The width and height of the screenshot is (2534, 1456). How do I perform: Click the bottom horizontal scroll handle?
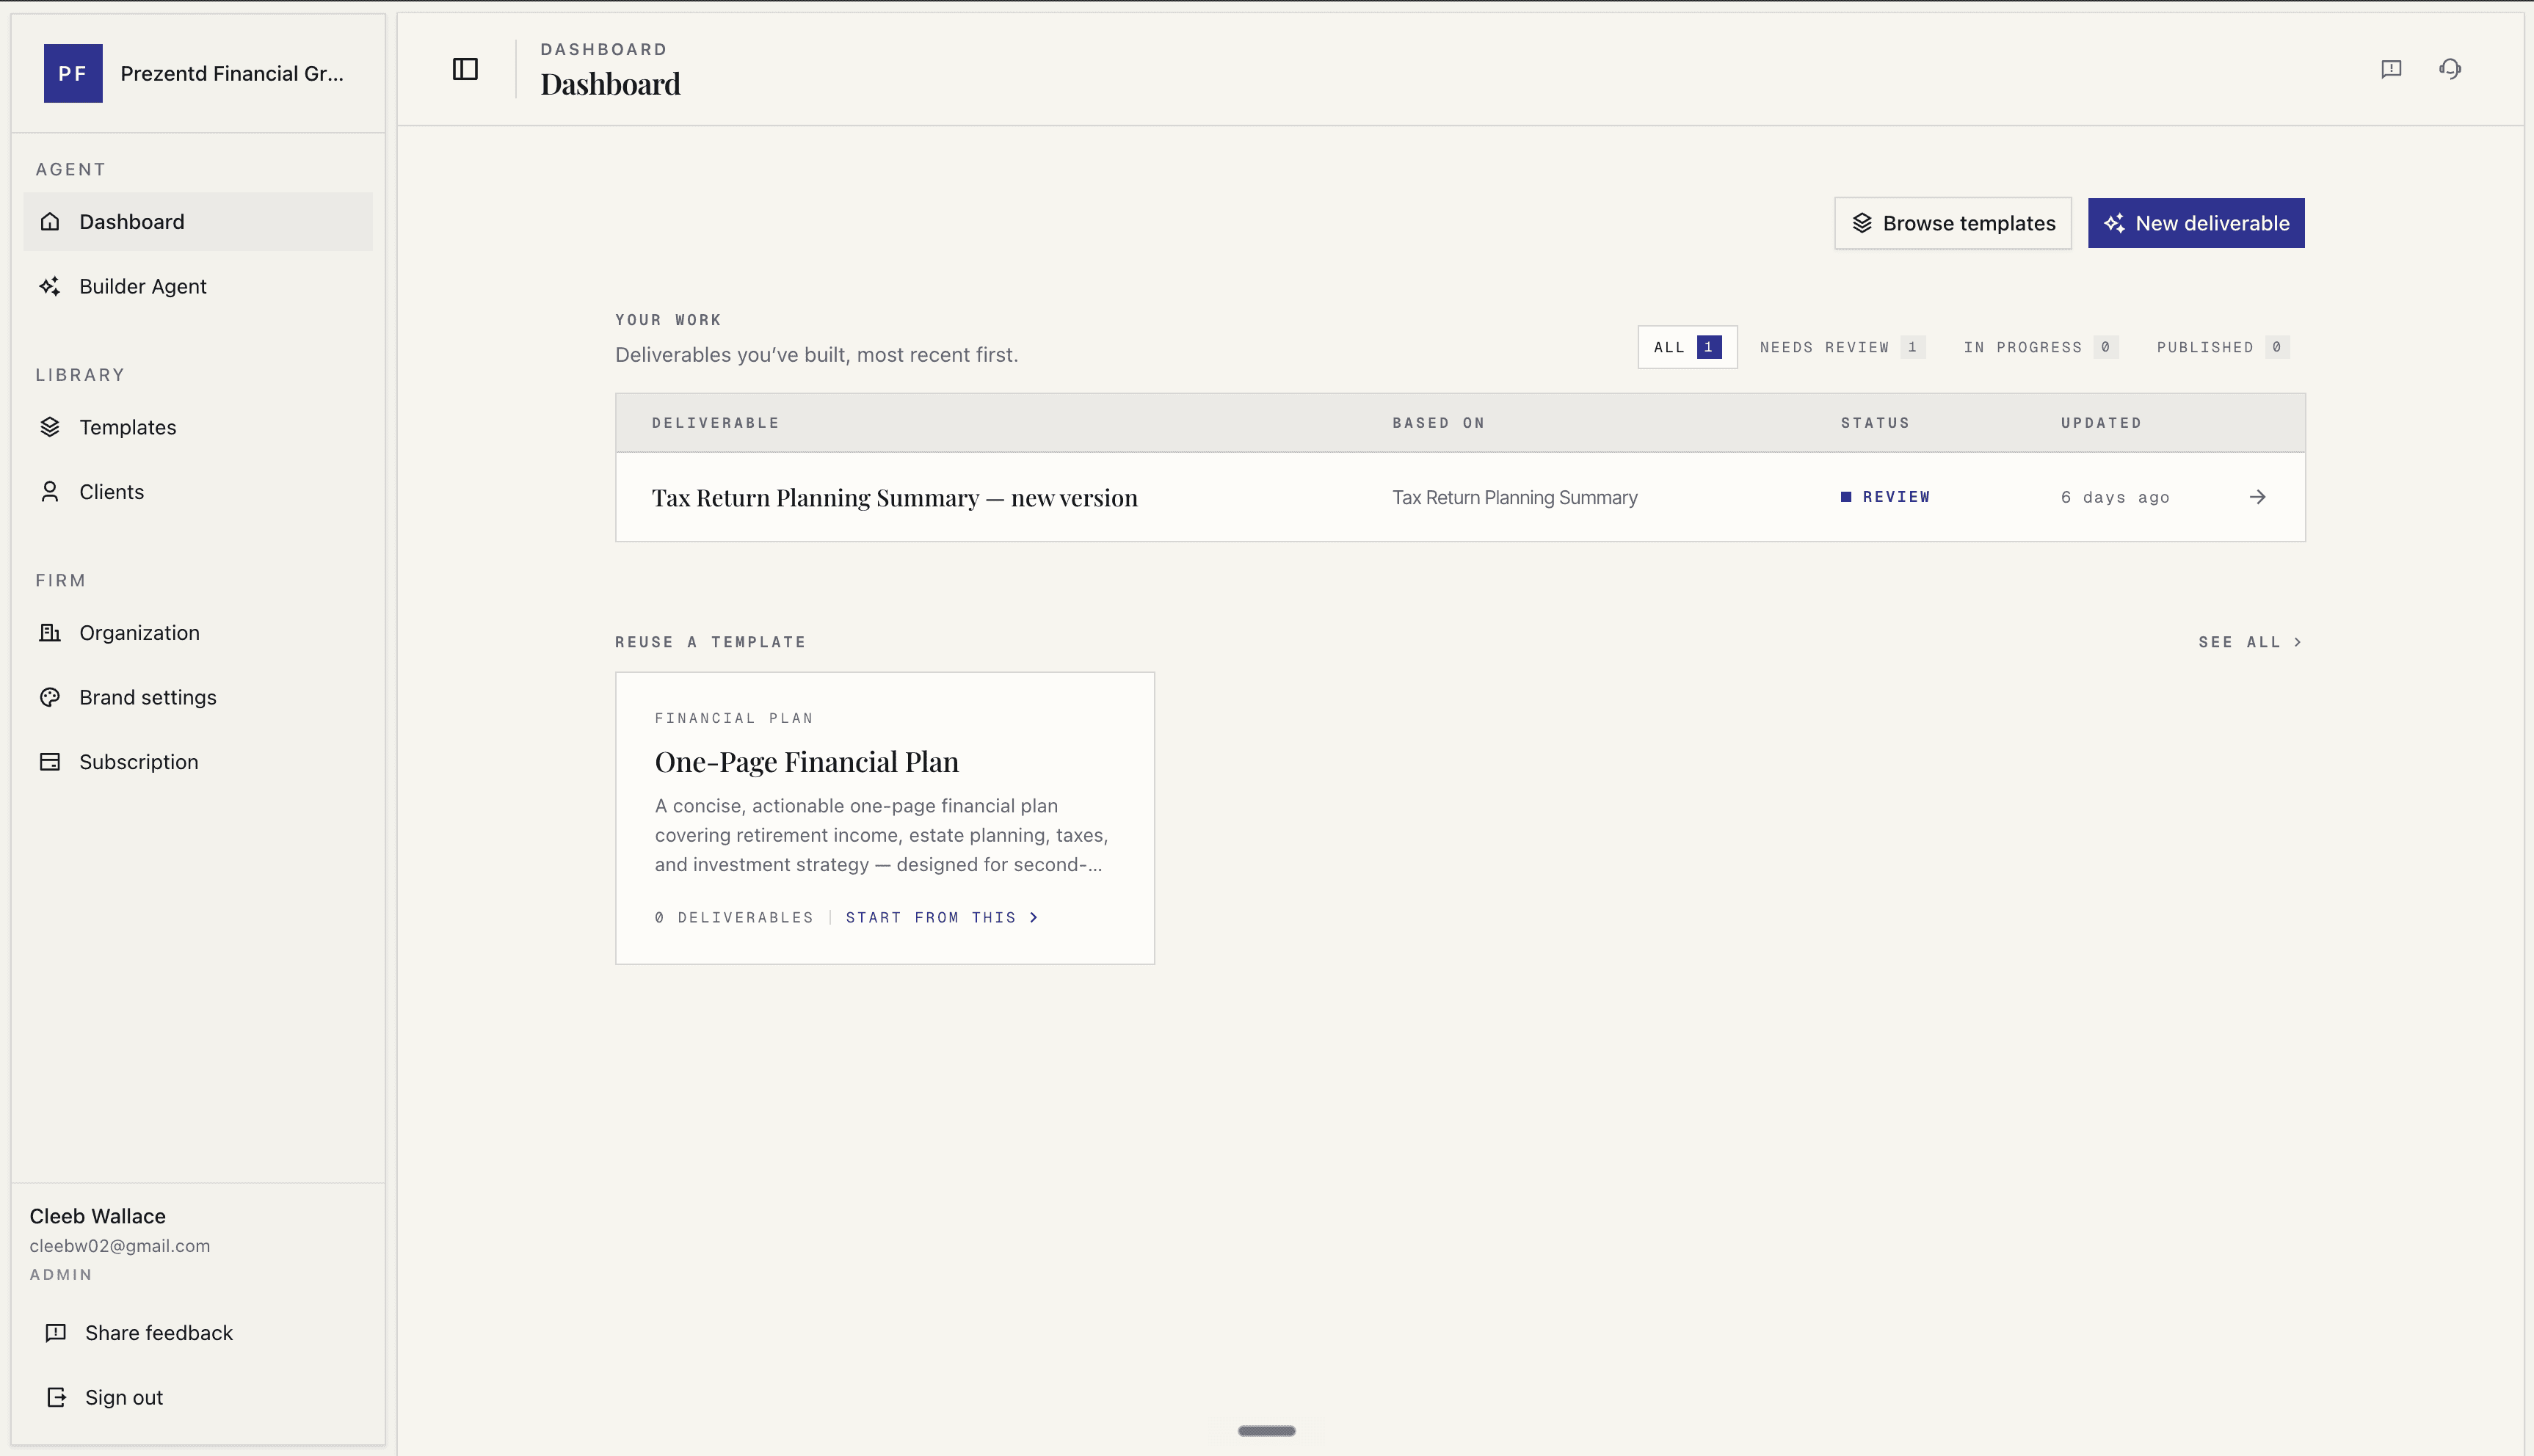tap(1266, 1431)
